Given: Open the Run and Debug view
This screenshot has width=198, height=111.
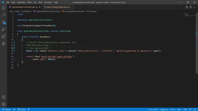Looking at the screenshot, I should pos(3,29).
